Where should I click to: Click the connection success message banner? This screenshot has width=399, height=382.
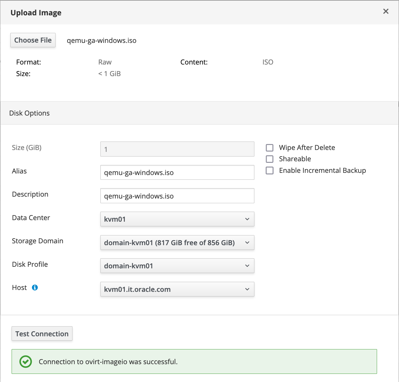coord(194,361)
